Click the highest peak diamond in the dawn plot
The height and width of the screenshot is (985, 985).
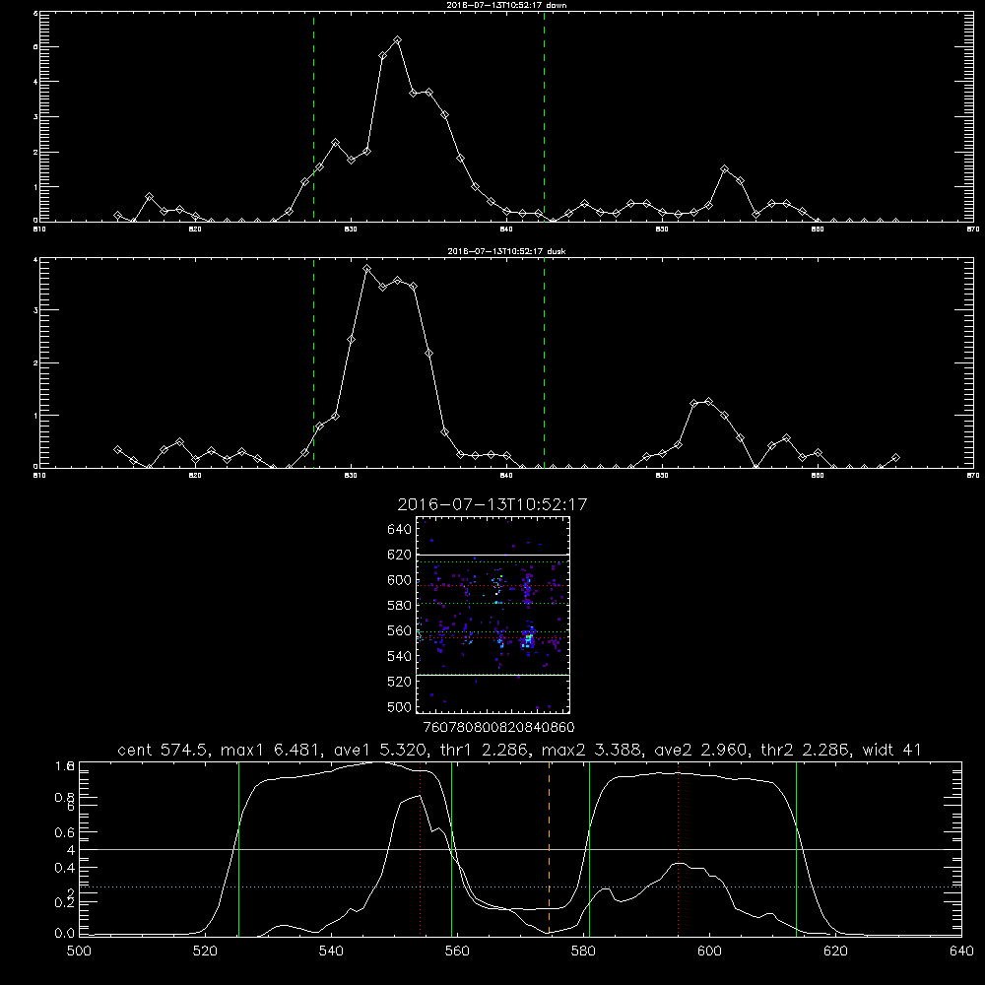tap(397, 40)
